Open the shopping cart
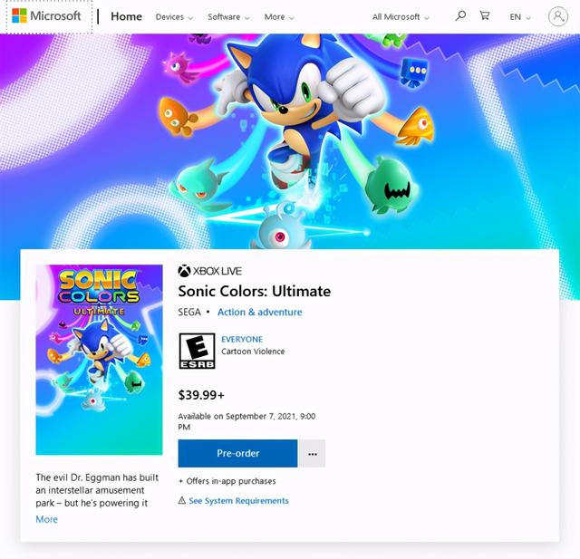The image size is (580, 559). coord(485,16)
